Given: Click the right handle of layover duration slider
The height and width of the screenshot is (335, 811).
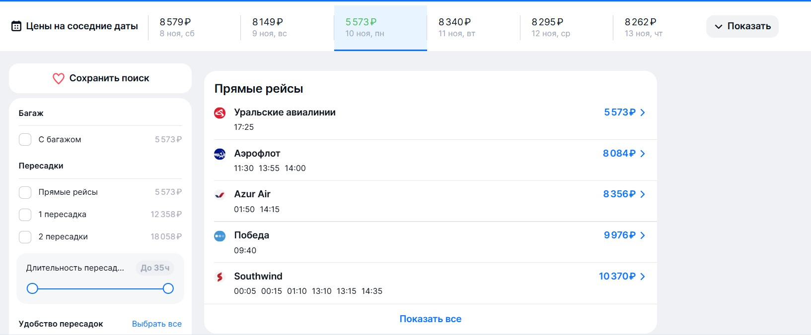Looking at the screenshot, I should pyautogui.click(x=168, y=288).
